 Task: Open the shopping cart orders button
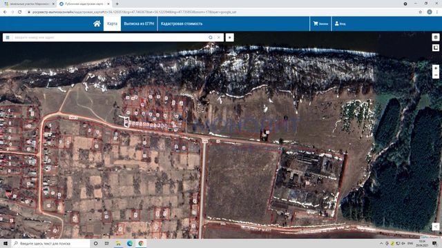click(x=320, y=23)
